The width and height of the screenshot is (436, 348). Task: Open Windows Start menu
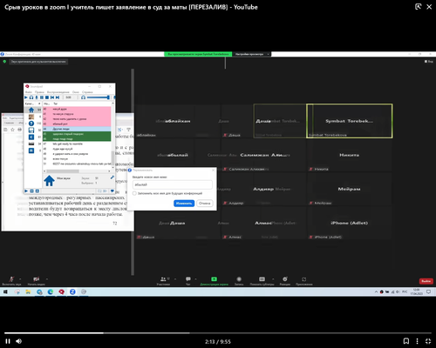click(x=5, y=291)
